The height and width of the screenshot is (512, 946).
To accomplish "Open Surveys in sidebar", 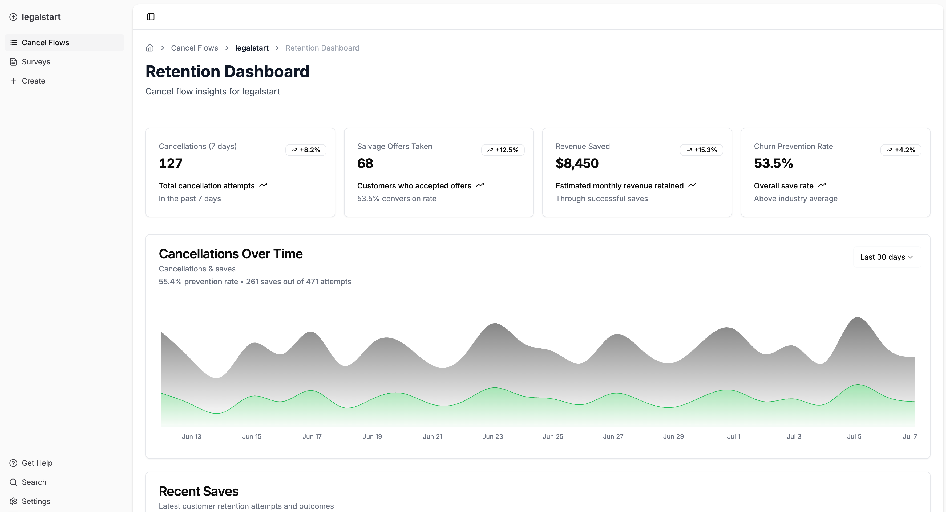I will coord(36,62).
